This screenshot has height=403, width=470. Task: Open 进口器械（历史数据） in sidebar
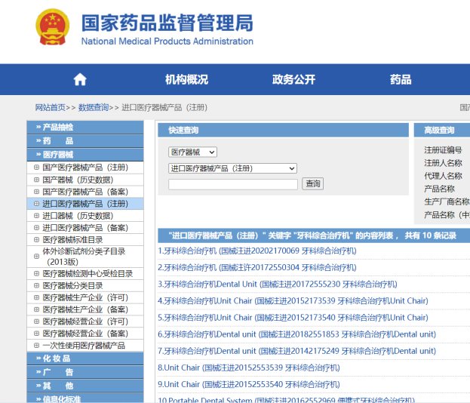(78, 216)
